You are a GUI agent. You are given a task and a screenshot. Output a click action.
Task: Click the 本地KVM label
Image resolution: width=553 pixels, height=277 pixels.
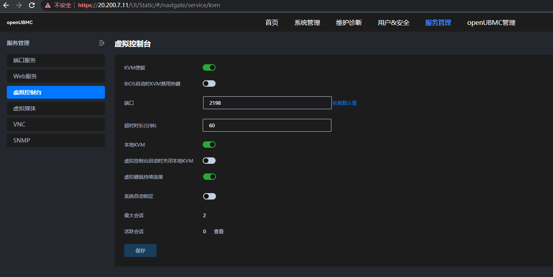click(135, 145)
